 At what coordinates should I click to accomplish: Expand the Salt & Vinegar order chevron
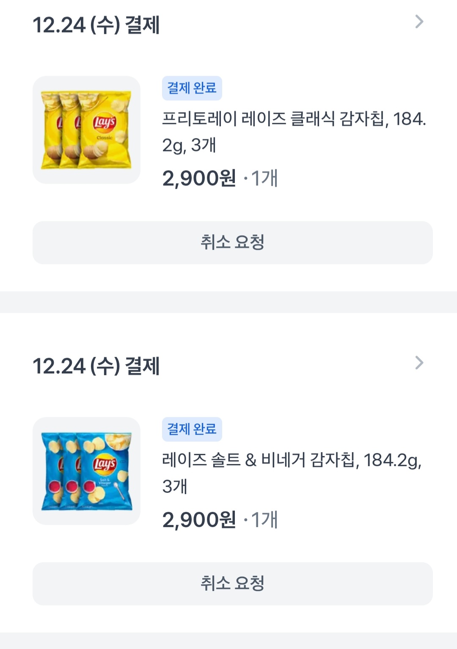pyautogui.click(x=419, y=363)
